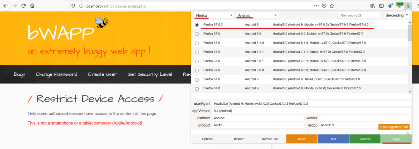Click the Options button

point(207,139)
